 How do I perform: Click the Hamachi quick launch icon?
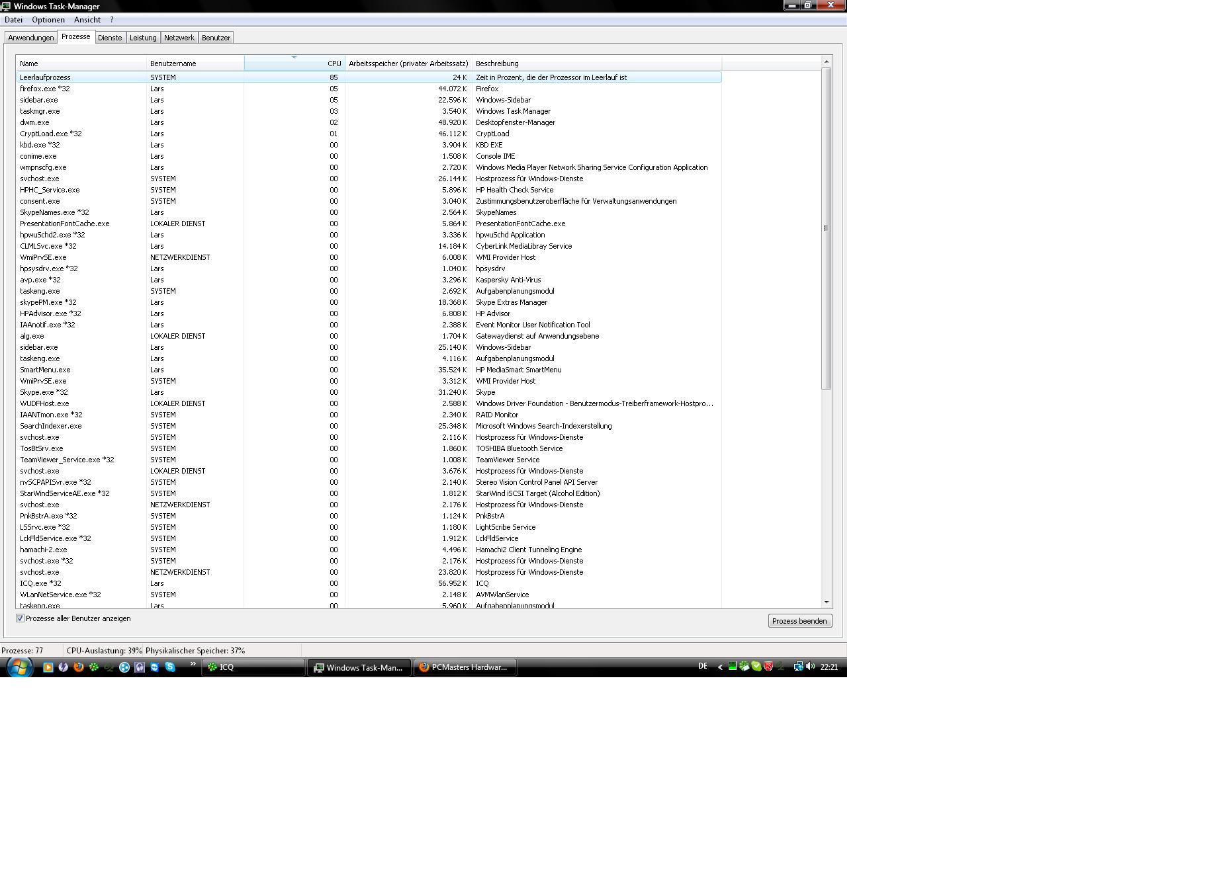(x=109, y=667)
